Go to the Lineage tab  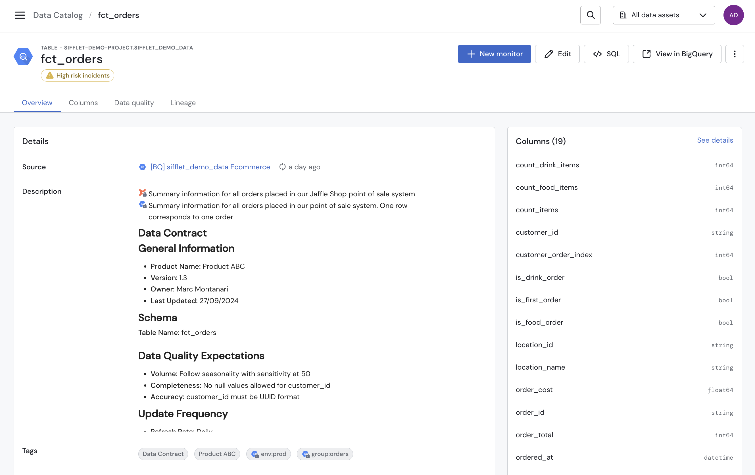[183, 103]
